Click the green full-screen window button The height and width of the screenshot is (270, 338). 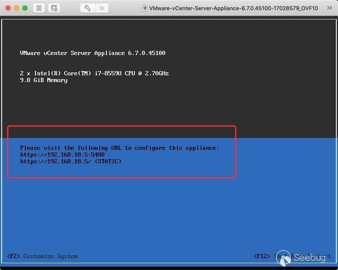coord(25,8)
